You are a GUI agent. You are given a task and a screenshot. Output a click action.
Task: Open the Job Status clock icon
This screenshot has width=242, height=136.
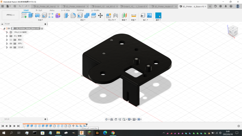click(x=220, y=6)
